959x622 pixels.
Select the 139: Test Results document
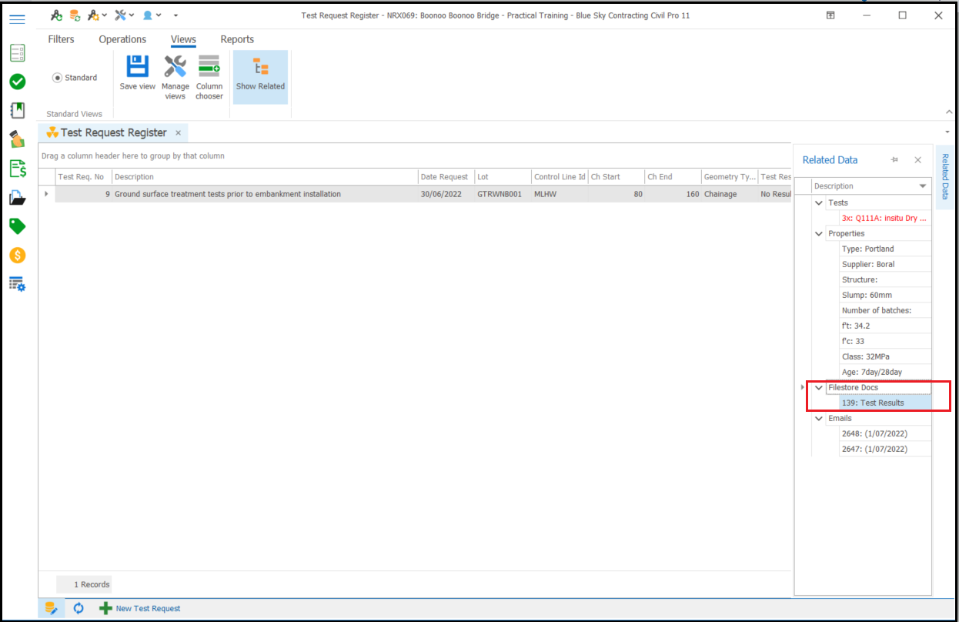click(873, 403)
